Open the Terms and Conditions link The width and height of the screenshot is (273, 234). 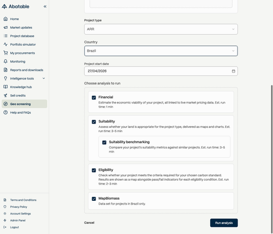tap(23, 200)
